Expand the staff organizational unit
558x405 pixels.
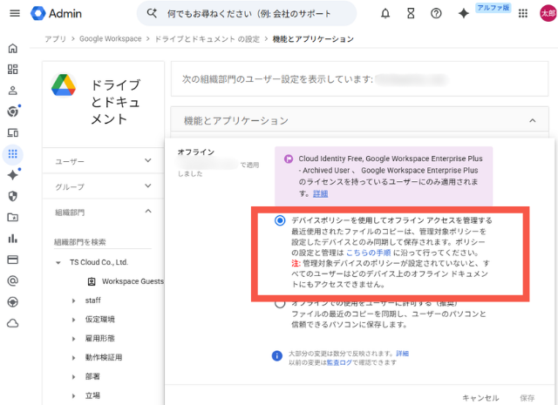73,300
